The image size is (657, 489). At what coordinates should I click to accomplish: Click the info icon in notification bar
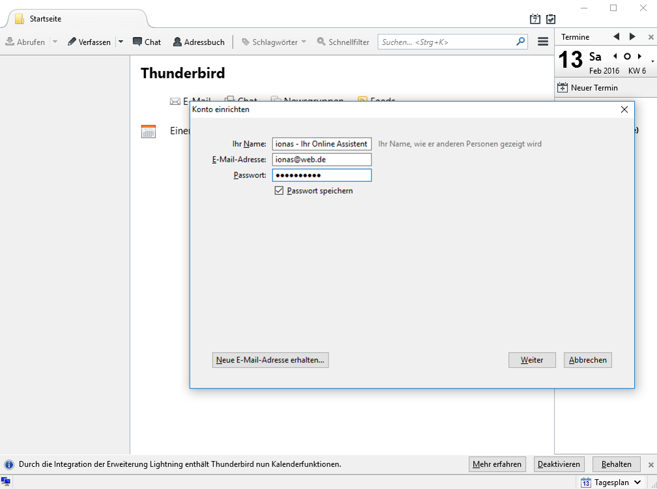[x=9, y=464]
